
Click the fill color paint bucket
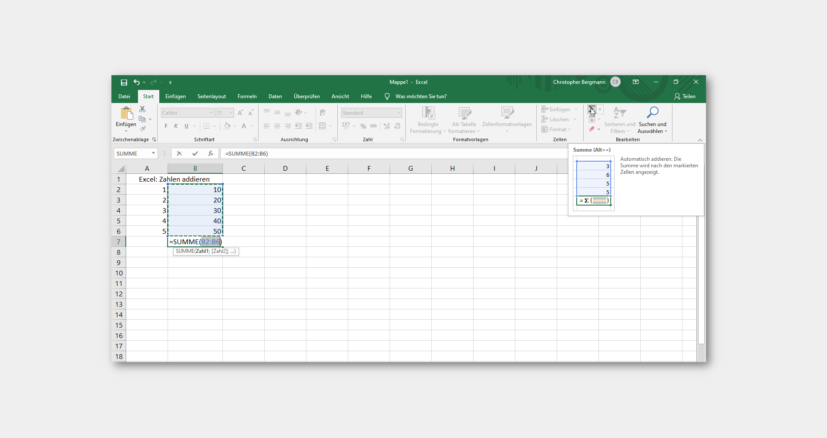pos(227,126)
